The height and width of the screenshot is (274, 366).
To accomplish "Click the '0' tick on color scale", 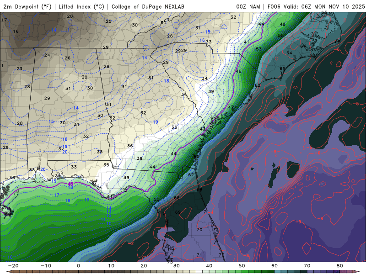I will 78,266.
